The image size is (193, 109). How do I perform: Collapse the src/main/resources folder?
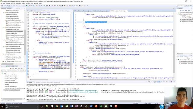coord(2,54)
